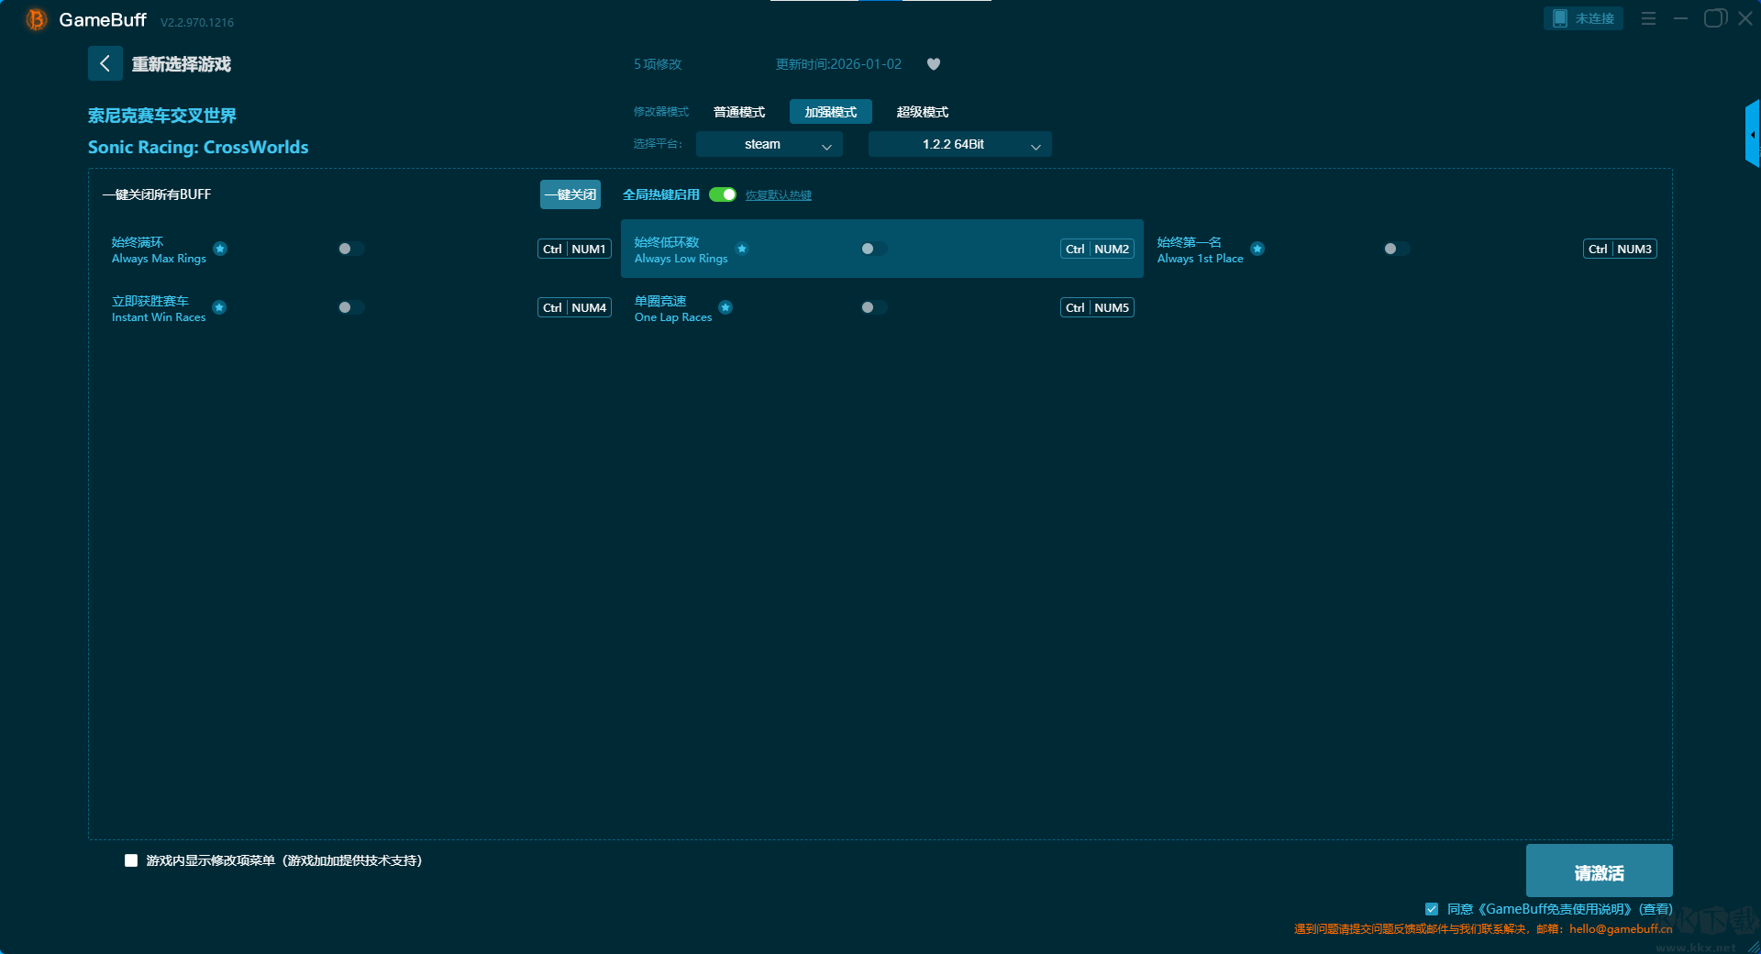
Task: Click the back arrow to reselect game
Action: [x=105, y=63]
